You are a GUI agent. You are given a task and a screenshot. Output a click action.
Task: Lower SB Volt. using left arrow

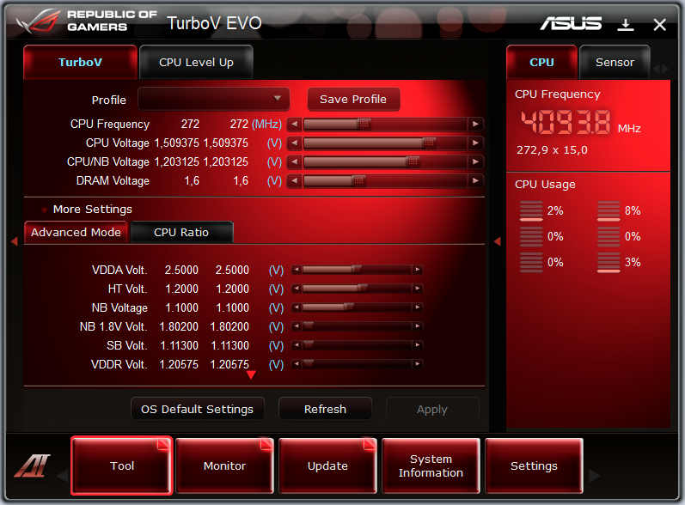pyautogui.click(x=297, y=344)
